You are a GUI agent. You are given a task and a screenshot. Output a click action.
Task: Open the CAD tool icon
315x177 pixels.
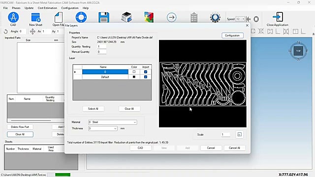13,17
